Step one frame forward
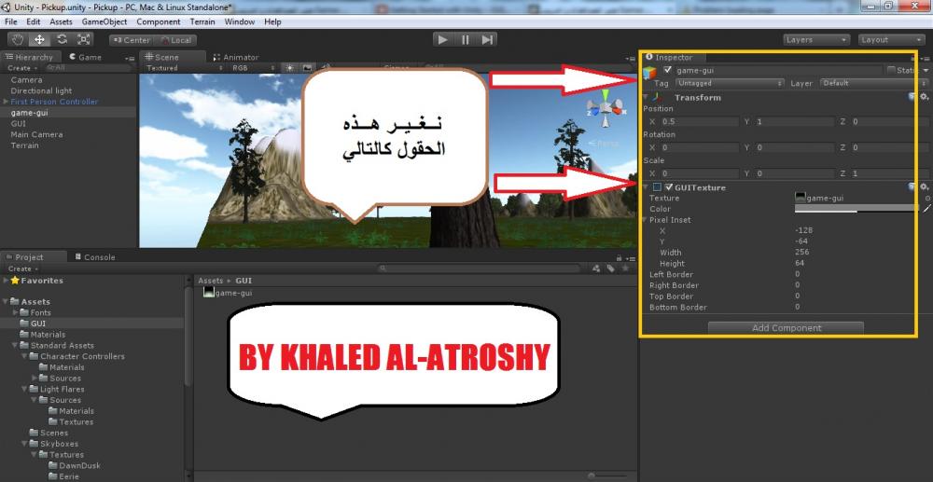The image size is (933, 482). point(487,40)
